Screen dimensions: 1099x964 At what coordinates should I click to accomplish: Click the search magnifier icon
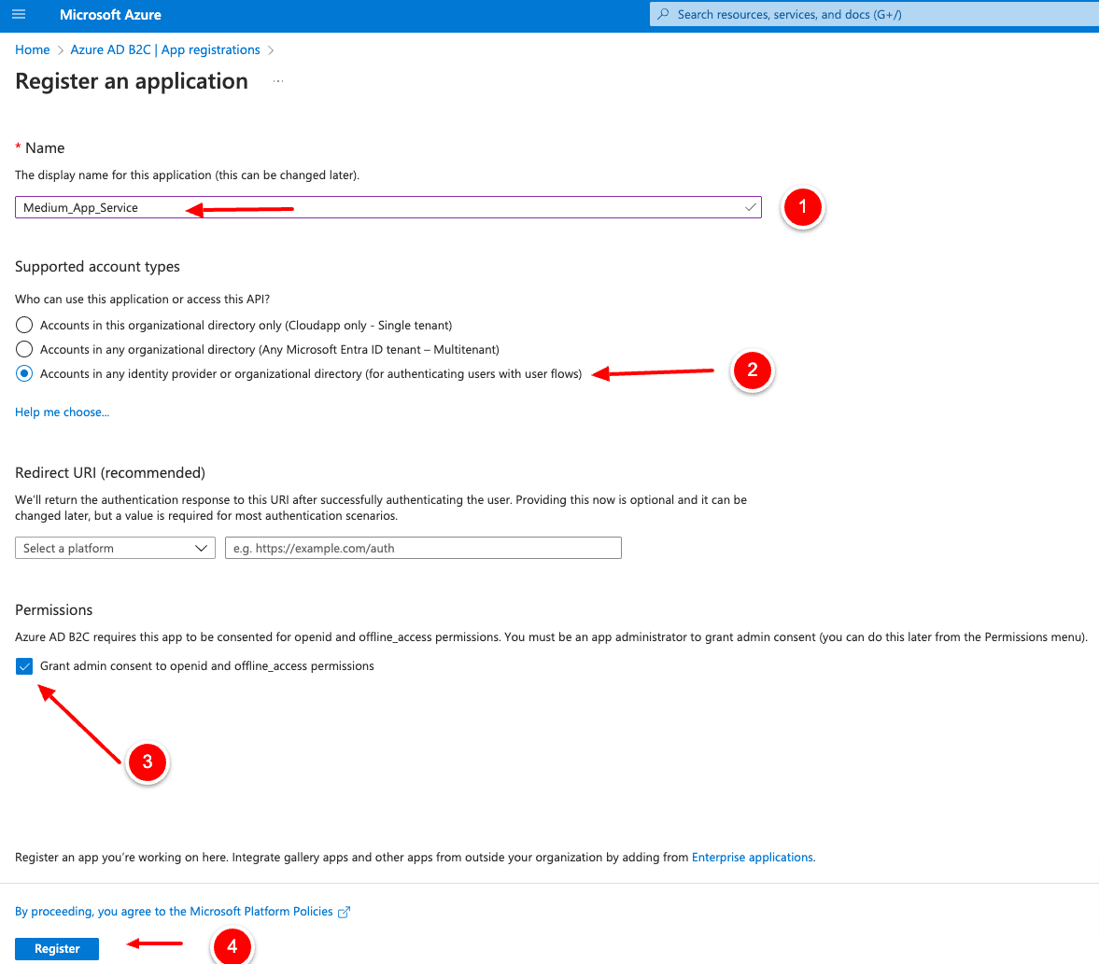coord(664,15)
